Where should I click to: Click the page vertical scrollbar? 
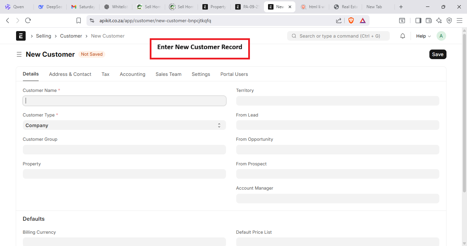(464, 113)
